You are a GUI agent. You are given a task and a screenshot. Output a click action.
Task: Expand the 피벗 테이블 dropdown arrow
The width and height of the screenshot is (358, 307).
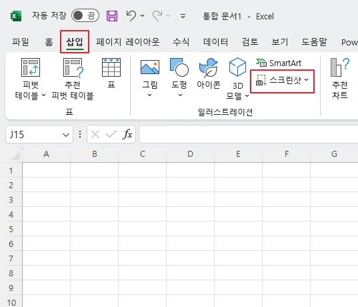click(x=44, y=95)
